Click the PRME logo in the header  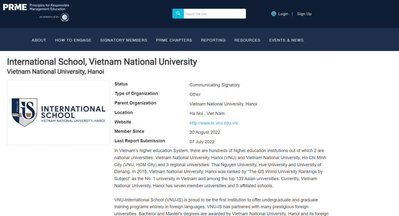click(x=16, y=7)
